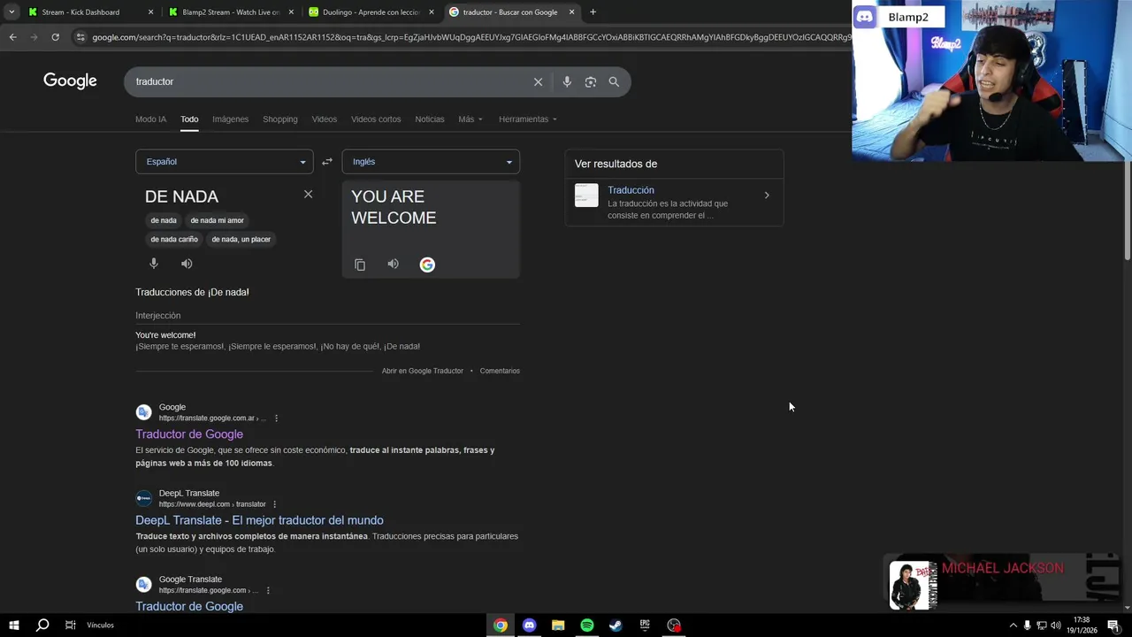Click the Google logo
1132x637 pixels.
tap(70, 81)
